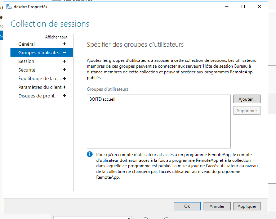Screen dimensions: 276x219
Task: Expand the Sécurité section plus sign
Action: (64, 70)
